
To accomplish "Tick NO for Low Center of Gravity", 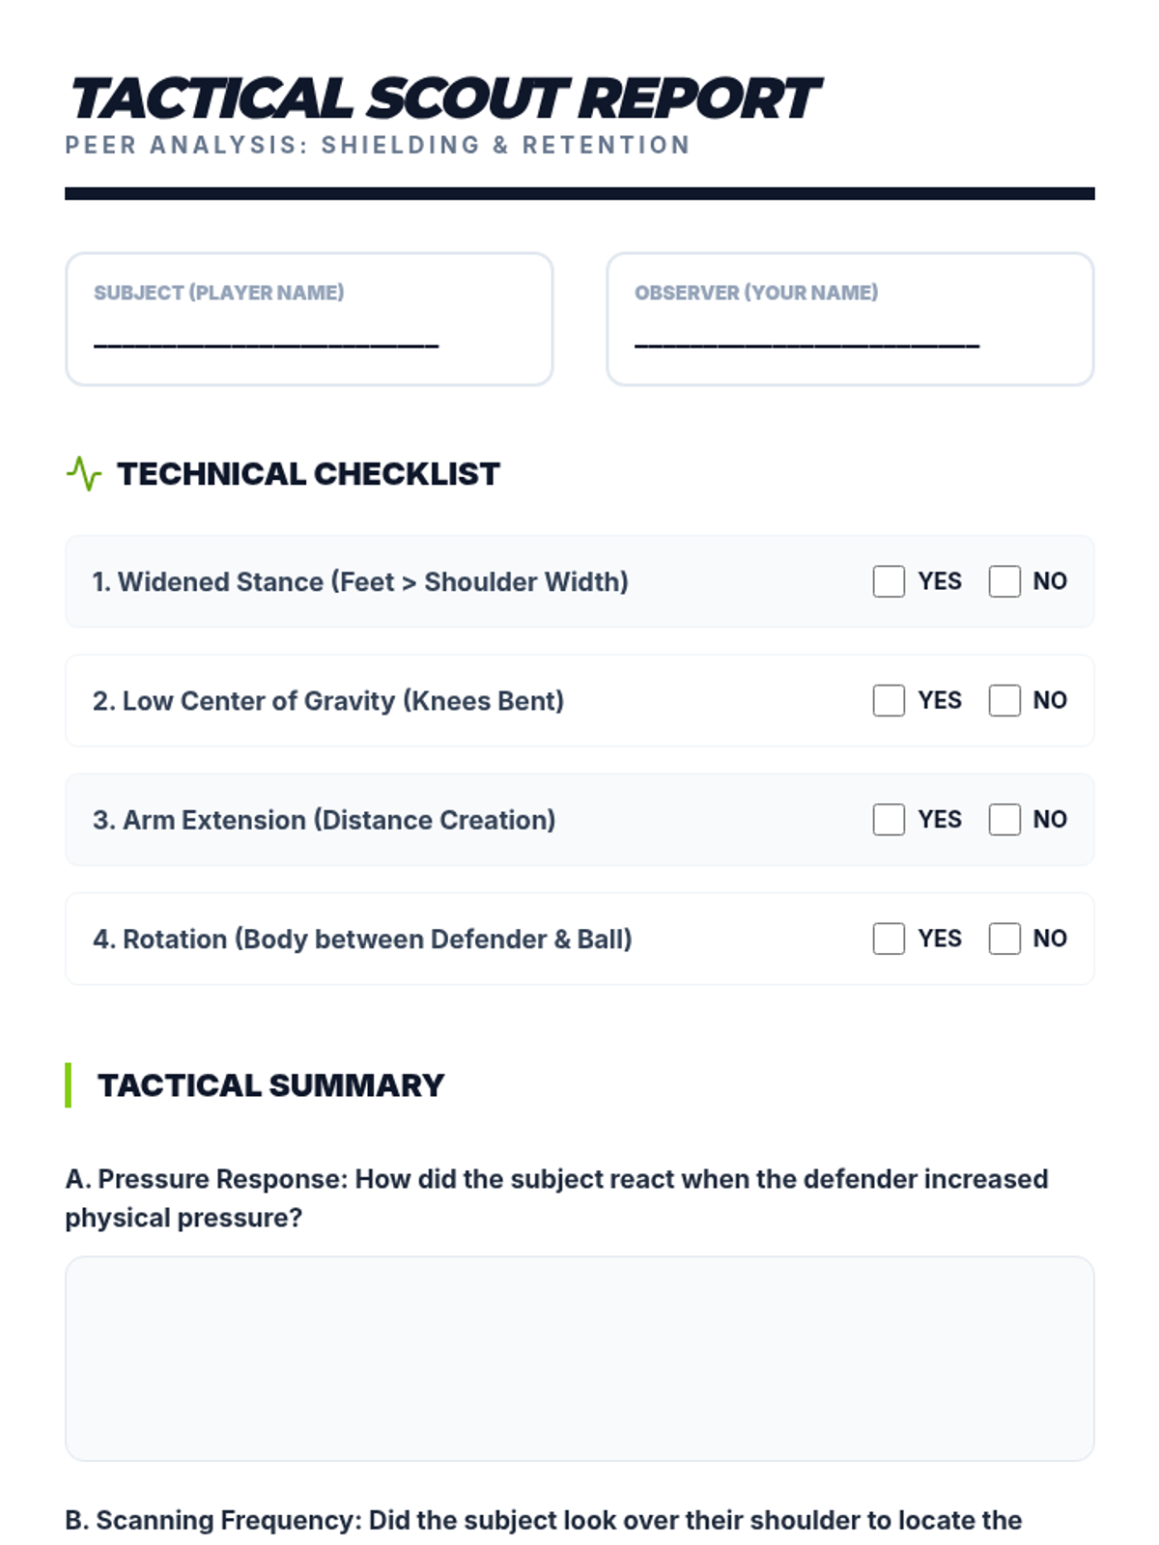I will point(1004,700).
